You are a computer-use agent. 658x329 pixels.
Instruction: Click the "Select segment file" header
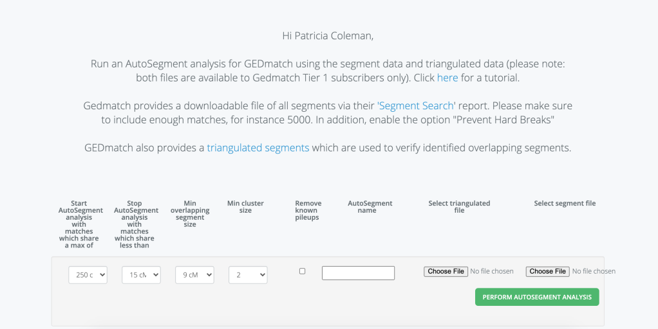pyautogui.click(x=565, y=204)
